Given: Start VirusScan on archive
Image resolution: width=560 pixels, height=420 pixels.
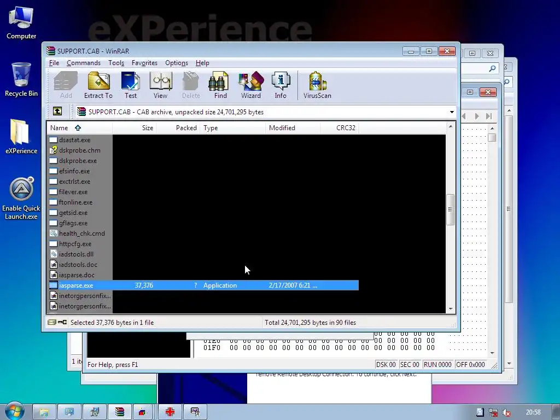Looking at the screenshot, I should [x=317, y=85].
